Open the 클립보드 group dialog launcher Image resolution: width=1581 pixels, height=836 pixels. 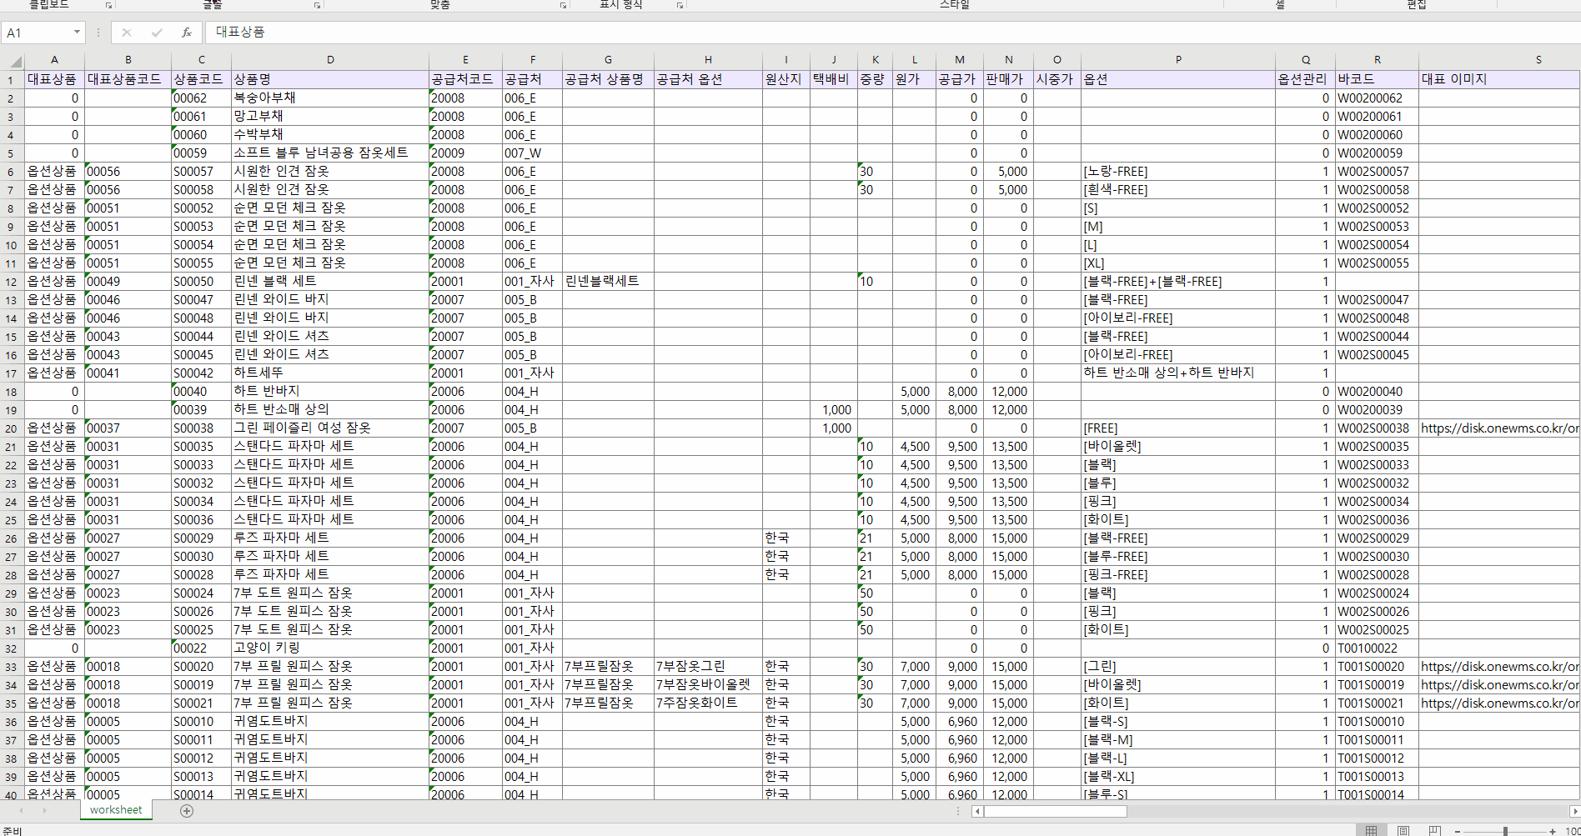(108, 5)
